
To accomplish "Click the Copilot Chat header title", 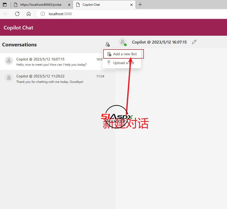I will pos(19,28).
